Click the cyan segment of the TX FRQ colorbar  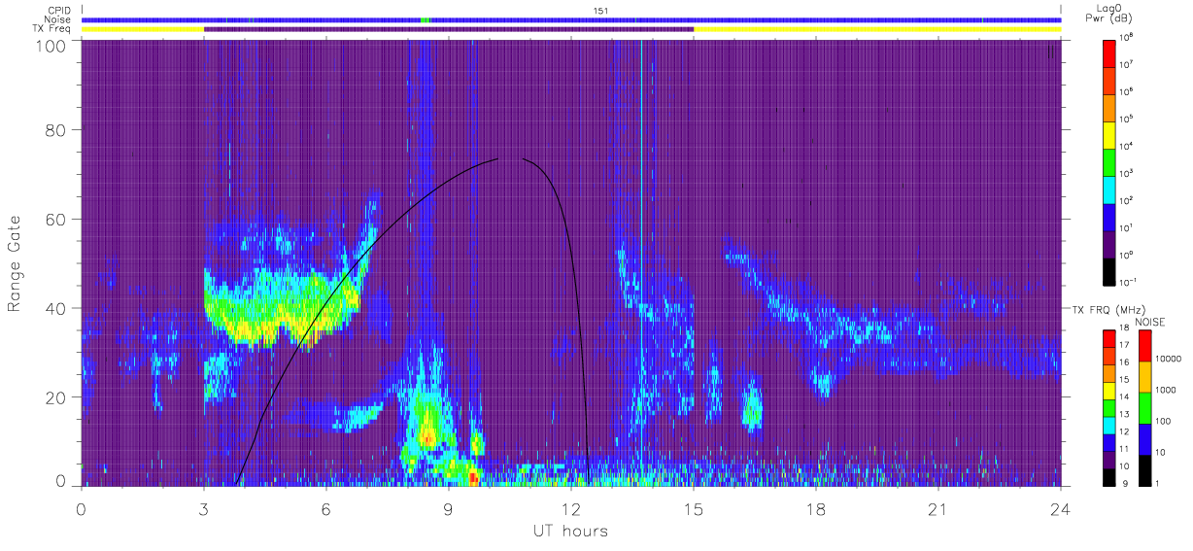1109,425
